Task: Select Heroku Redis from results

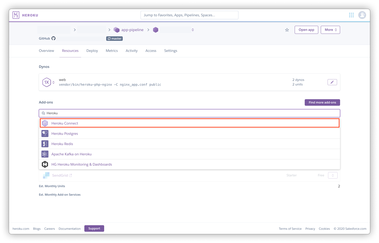Action: (189, 144)
